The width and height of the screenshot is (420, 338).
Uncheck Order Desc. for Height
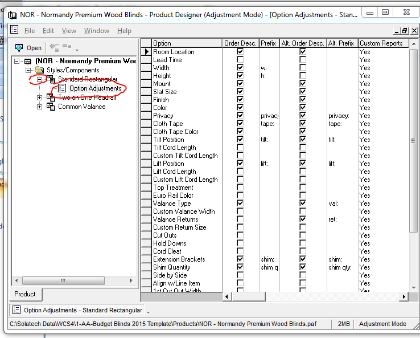pyautogui.click(x=240, y=75)
